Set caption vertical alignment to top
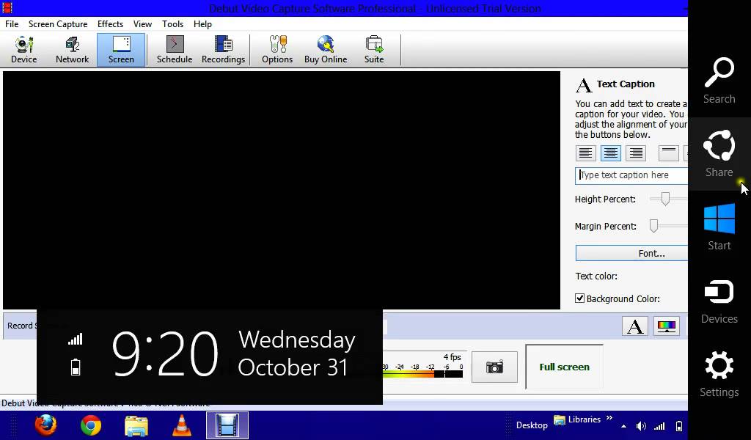 click(x=669, y=153)
